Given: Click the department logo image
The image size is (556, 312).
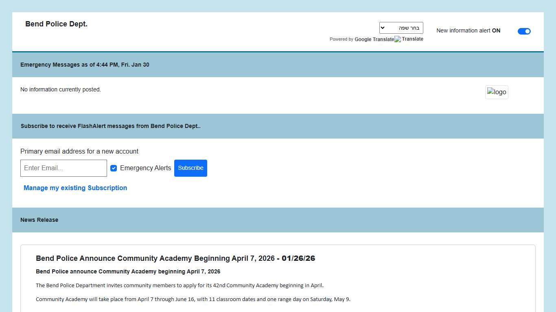Looking at the screenshot, I should click(497, 92).
